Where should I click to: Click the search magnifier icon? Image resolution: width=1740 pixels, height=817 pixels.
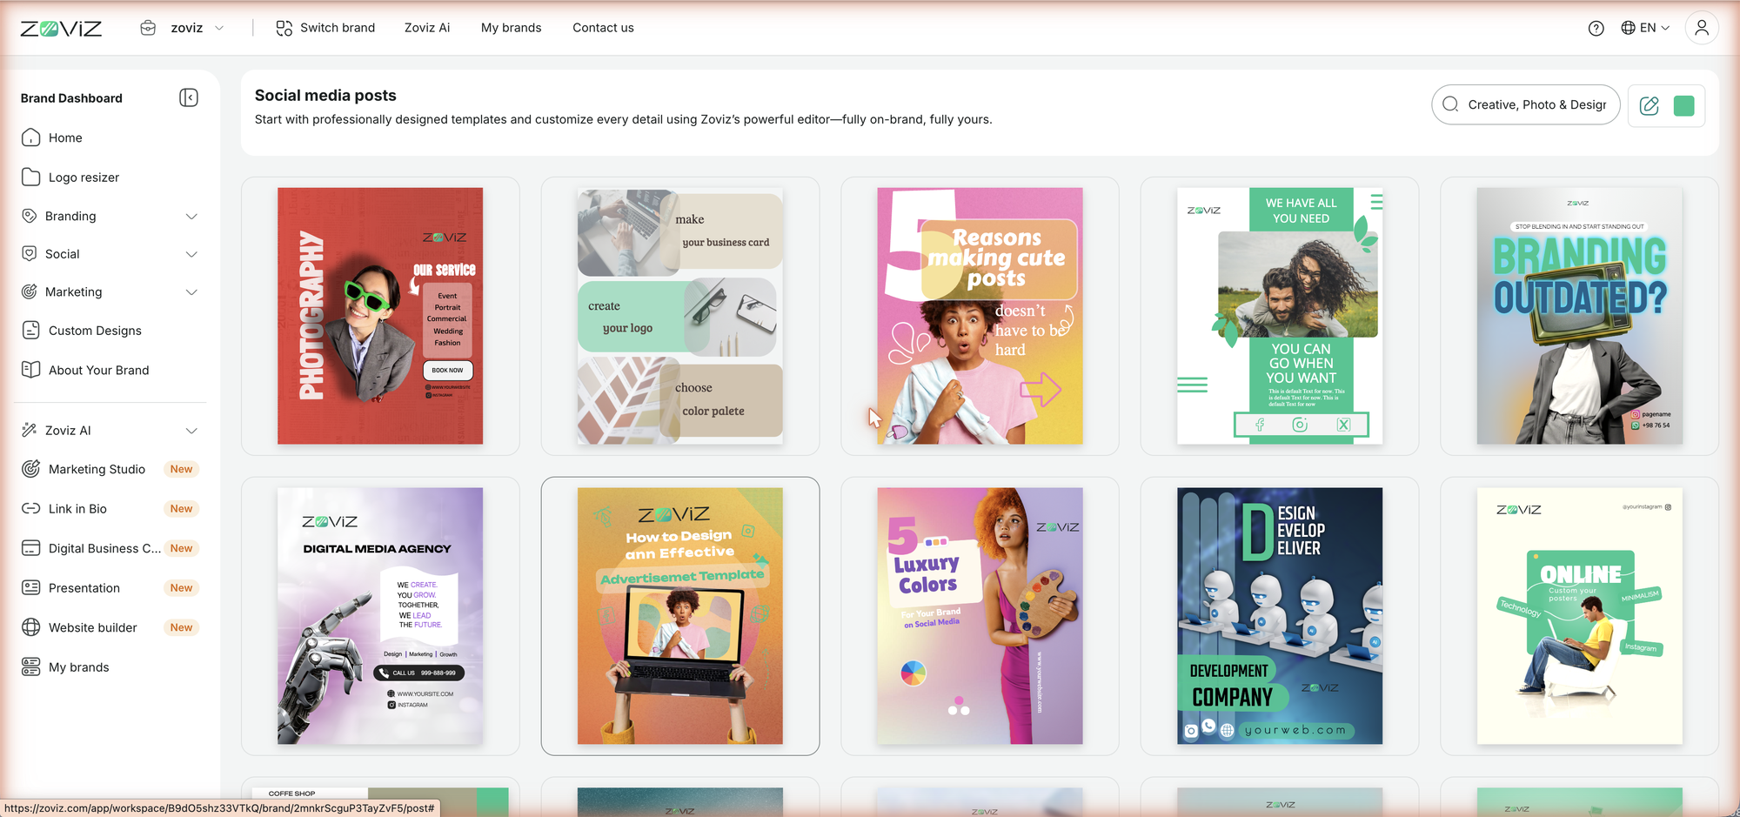tap(1450, 104)
